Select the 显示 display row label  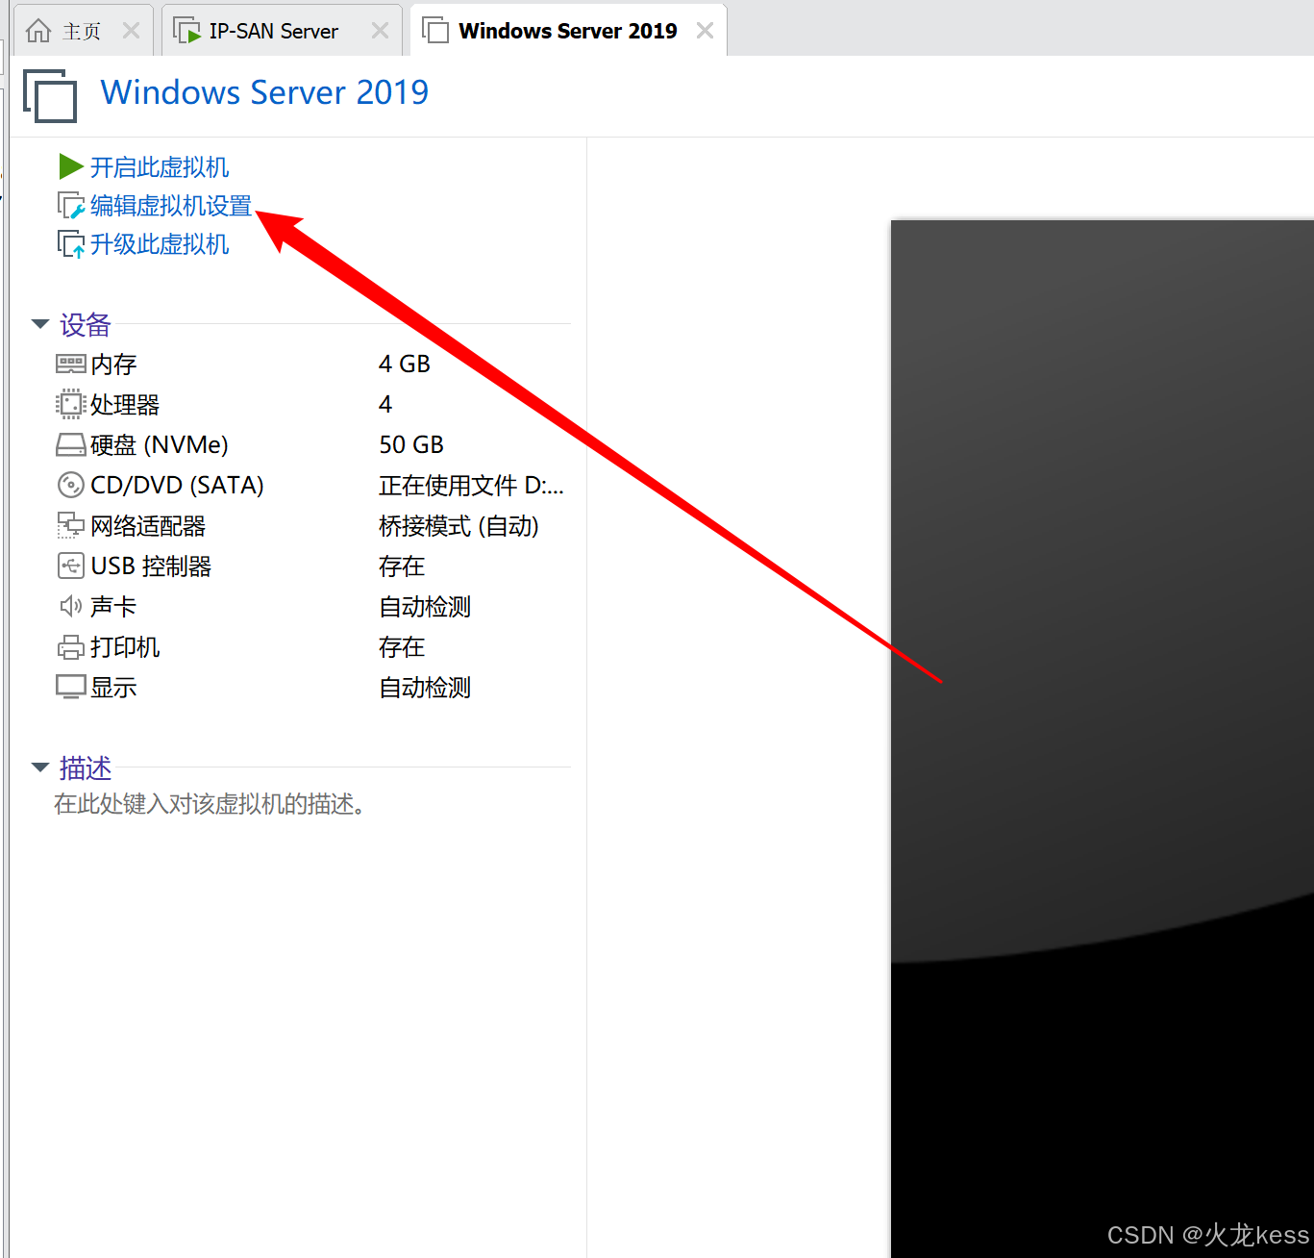click(113, 688)
